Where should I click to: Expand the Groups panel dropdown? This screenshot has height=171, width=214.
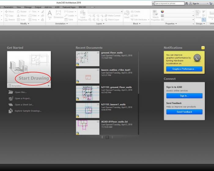(x=200, y=24)
